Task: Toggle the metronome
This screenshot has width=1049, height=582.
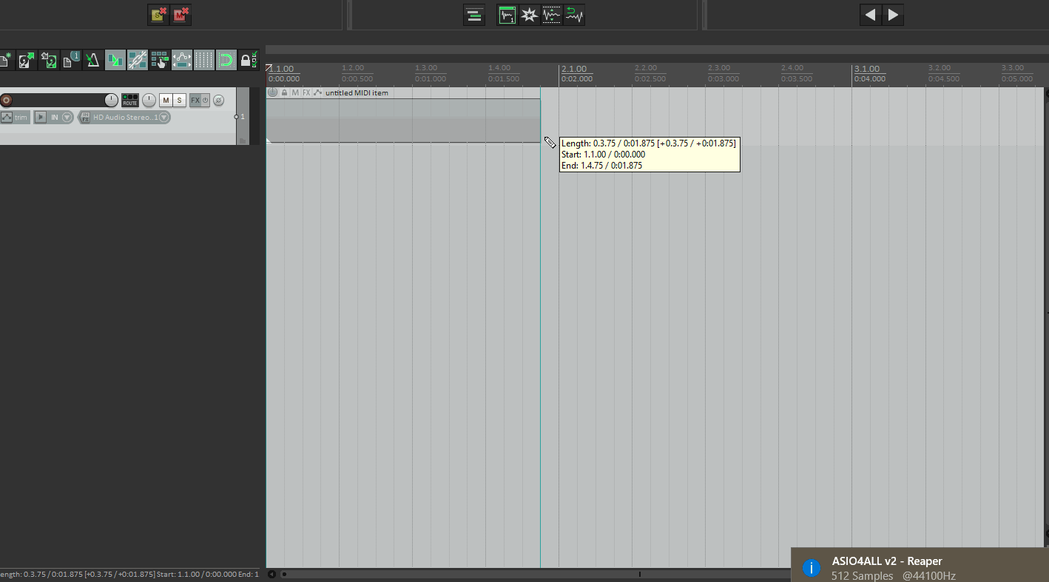Action: [93, 60]
